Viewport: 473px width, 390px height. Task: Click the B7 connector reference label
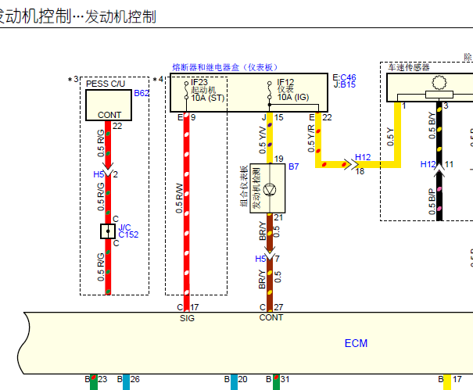point(293,166)
